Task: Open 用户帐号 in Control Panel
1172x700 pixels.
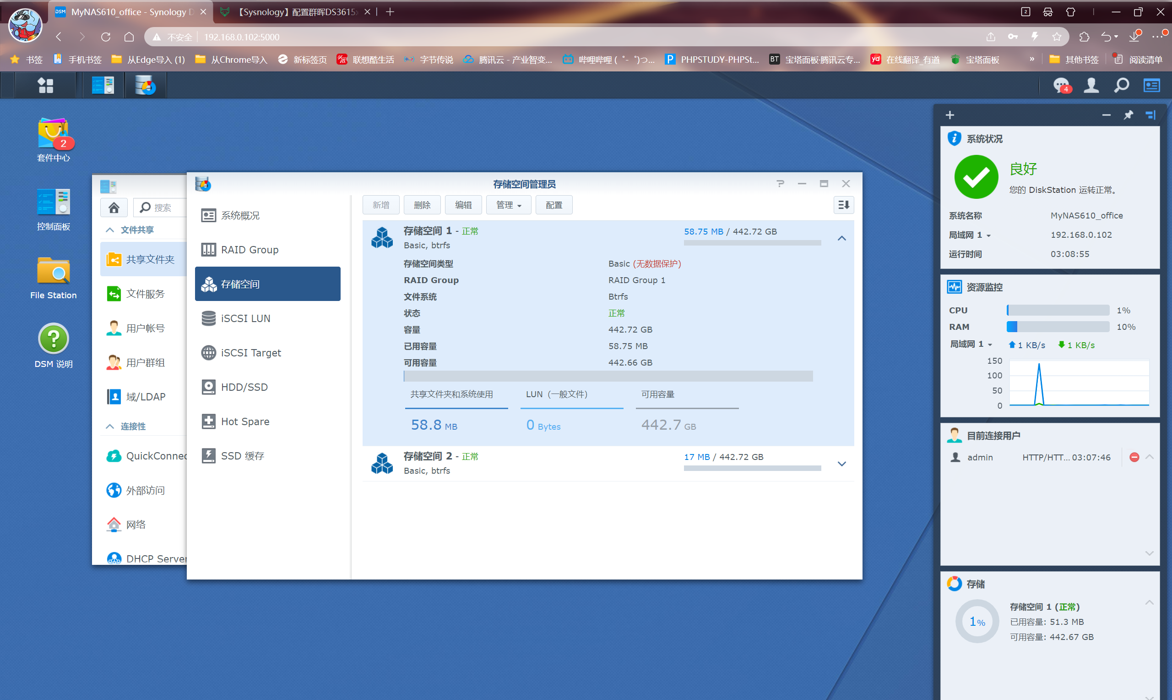Action: click(144, 328)
